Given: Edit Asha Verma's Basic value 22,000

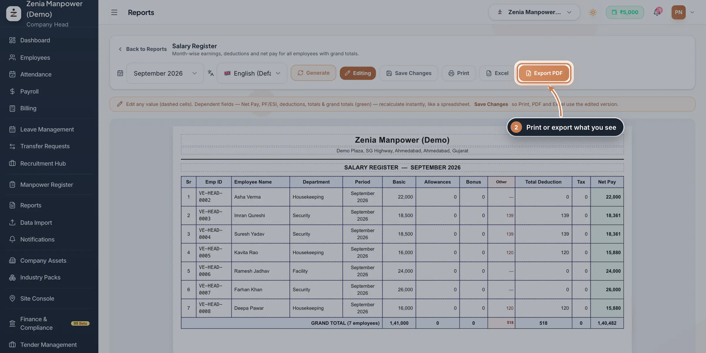Looking at the screenshot, I should (x=399, y=197).
